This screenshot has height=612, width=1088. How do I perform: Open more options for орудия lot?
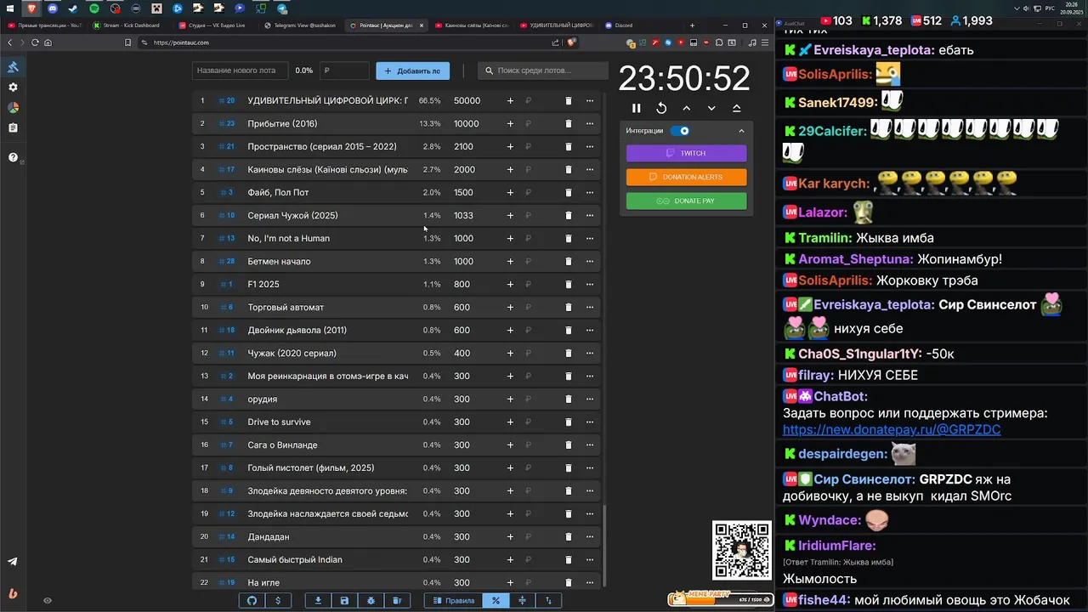click(x=590, y=399)
